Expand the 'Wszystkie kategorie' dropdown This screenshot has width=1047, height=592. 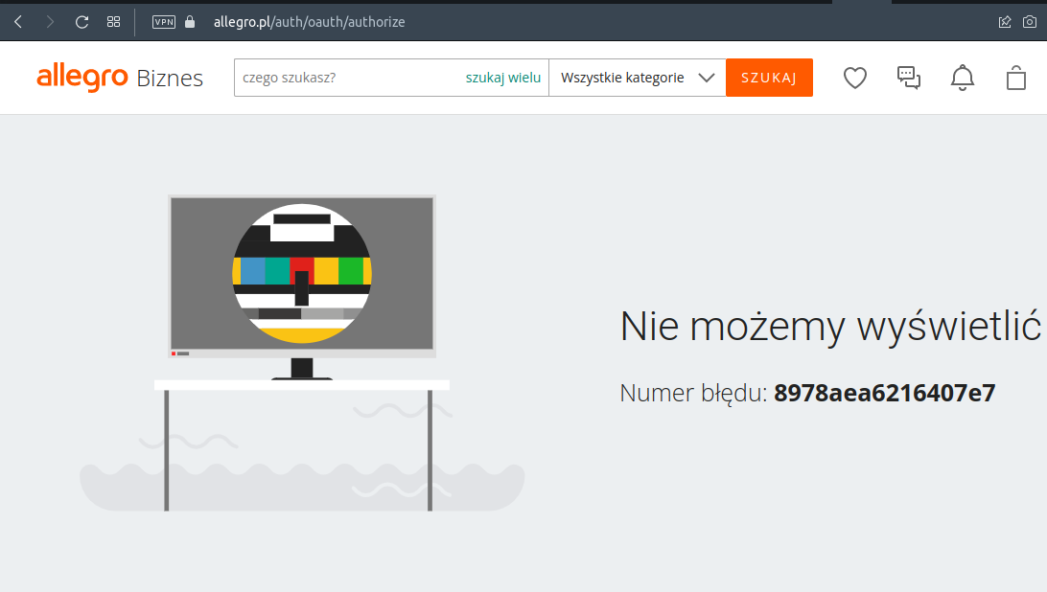click(x=637, y=78)
